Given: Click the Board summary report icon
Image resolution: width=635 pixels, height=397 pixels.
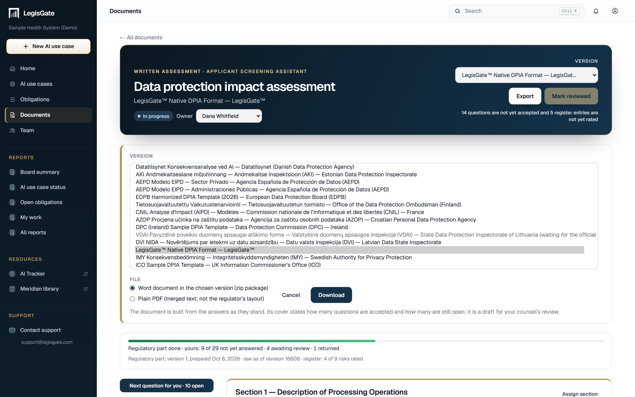Looking at the screenshot, I should pos(12,172).
